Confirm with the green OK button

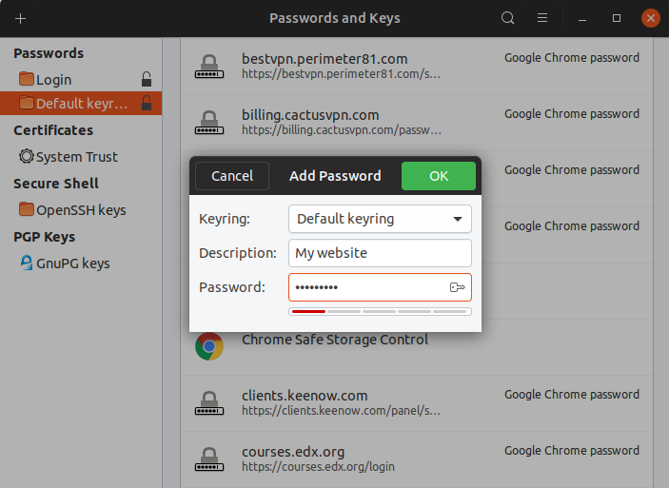pyautogui.click(x=439, y=176)
